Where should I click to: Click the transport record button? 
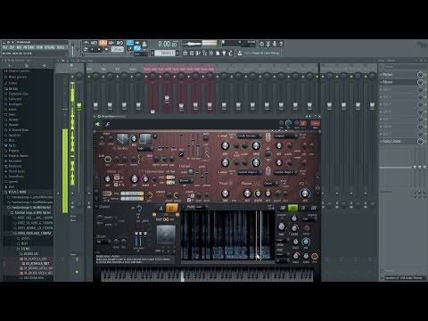tap(106, 49)
